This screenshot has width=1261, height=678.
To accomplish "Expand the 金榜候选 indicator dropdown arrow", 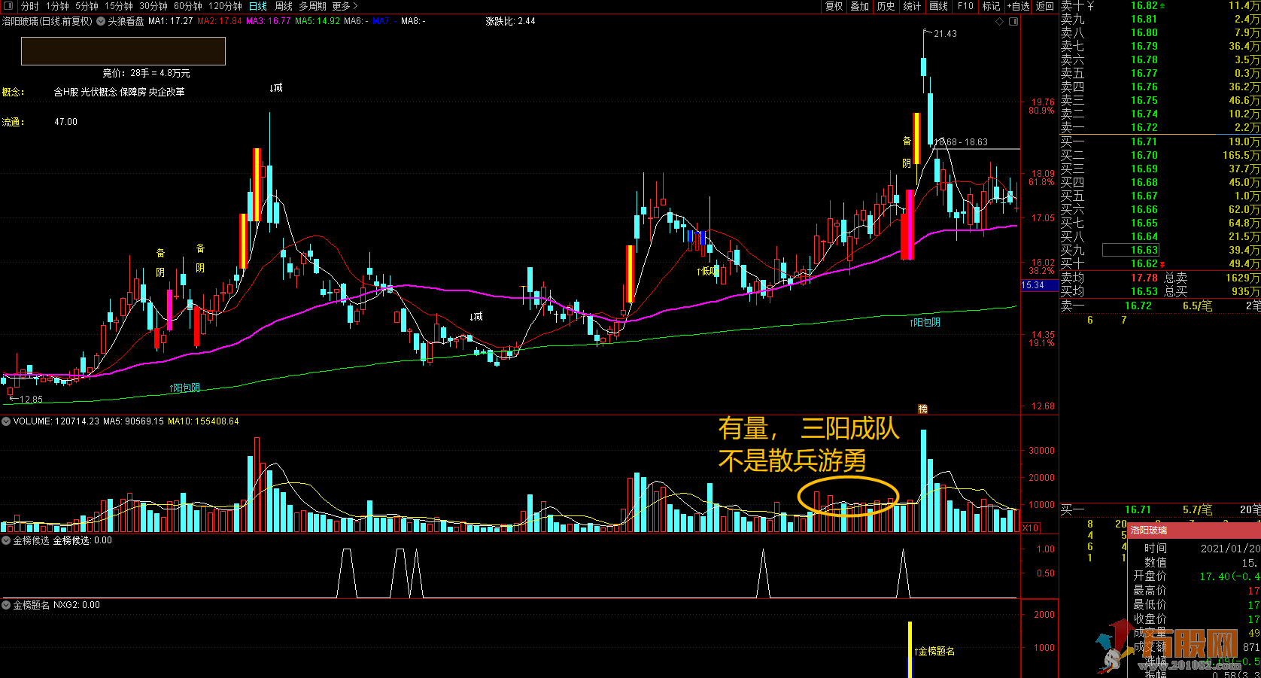I will (x=7, y=540).
